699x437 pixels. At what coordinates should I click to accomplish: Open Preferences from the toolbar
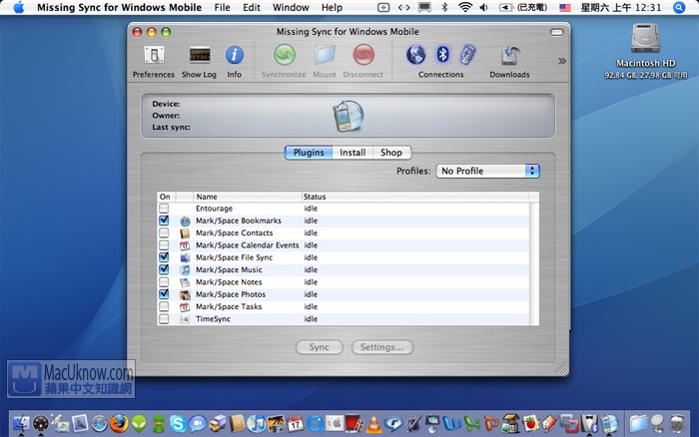tap(154, 62)
